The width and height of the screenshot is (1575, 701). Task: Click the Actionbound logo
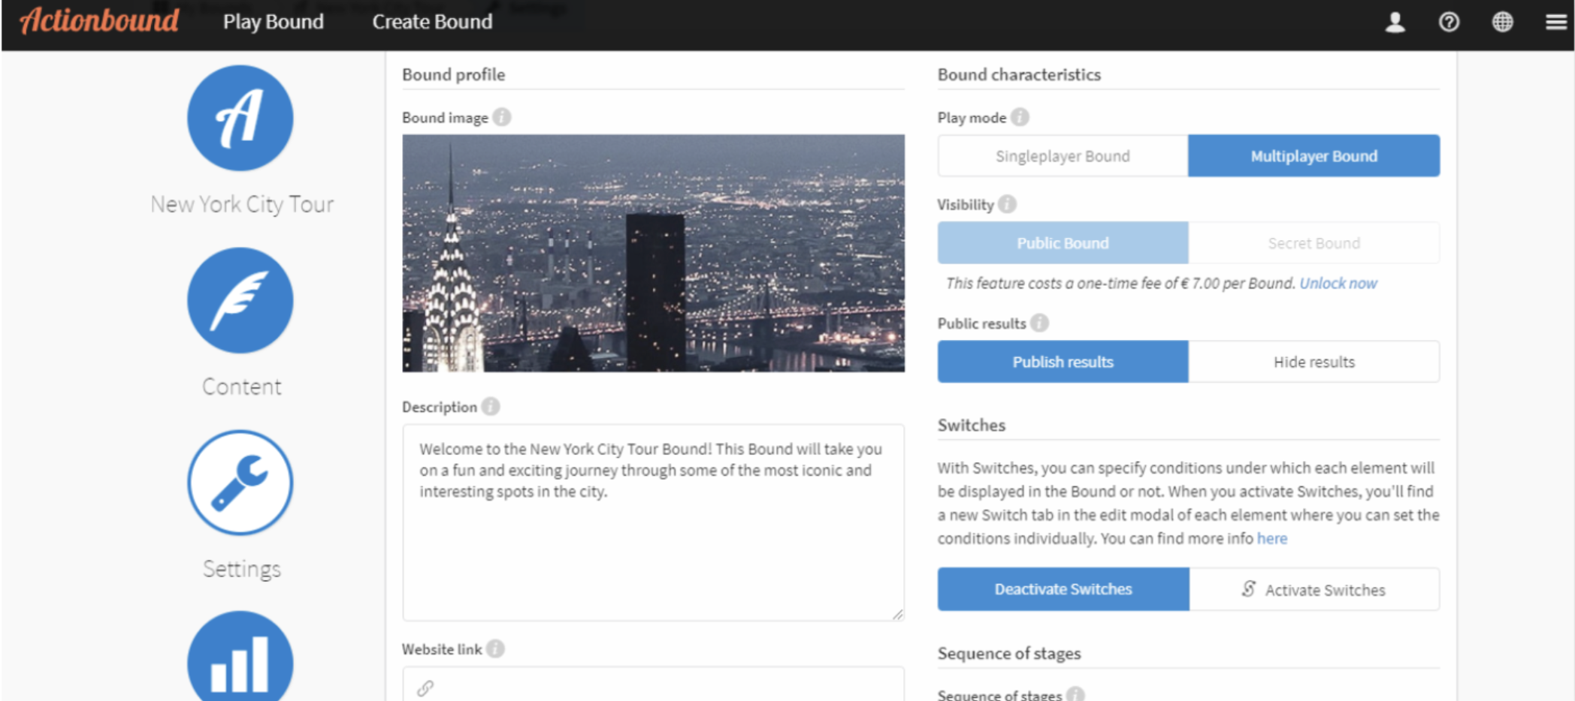click(x=100, y=20)
